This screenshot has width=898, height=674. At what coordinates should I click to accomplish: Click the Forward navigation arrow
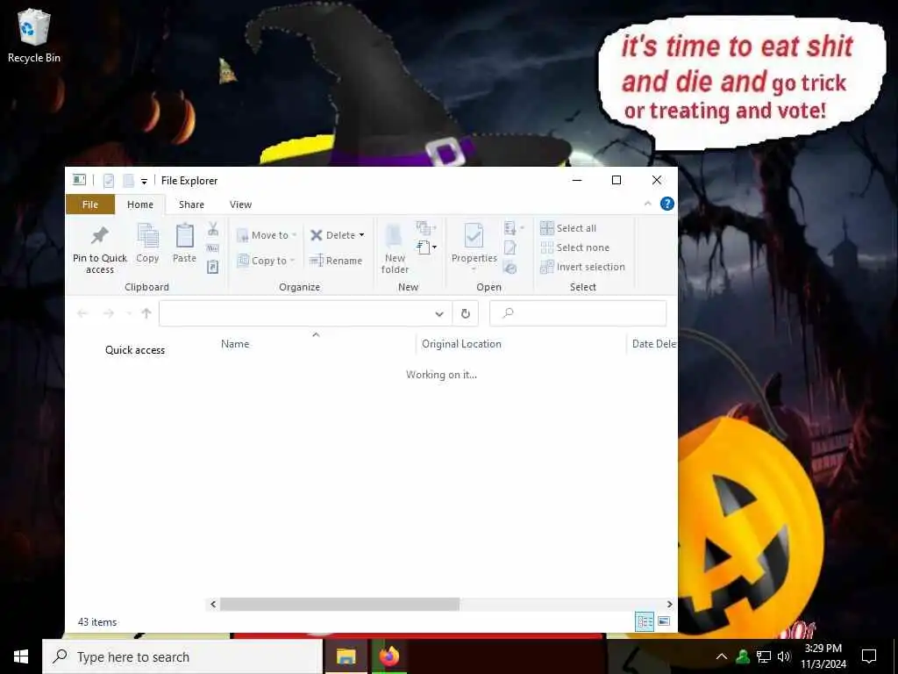pyautogui.click(x=108, y=313)
